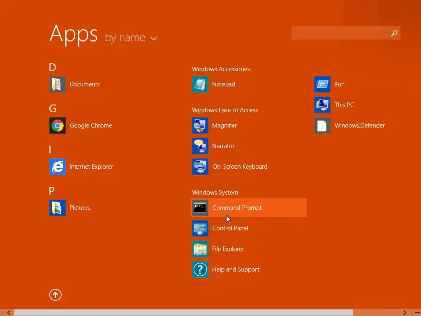Viewport: 421px width, 316px height.
Task: Open the File Explorer icon
Action: click(200, 249)
